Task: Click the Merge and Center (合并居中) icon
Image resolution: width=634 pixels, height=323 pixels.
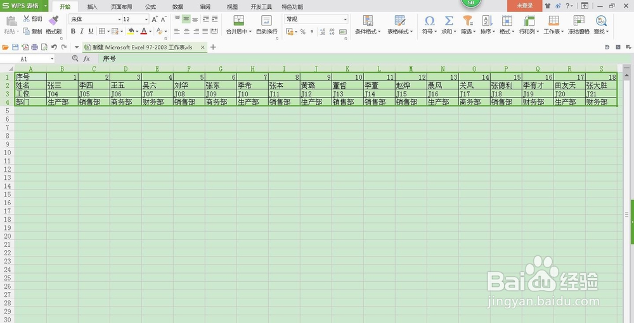Action: click(x=239, y=21)
